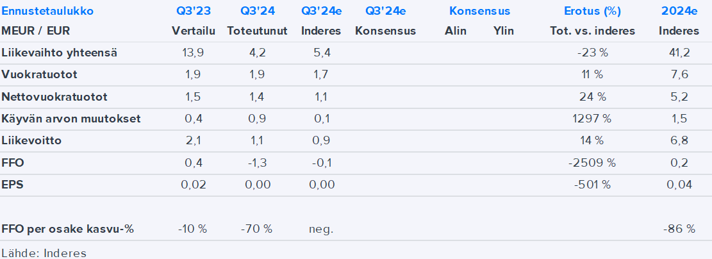The height and width of the screenshot is (259, 712).
Task: Select the Ylin subheader
Action: (503, 31)
